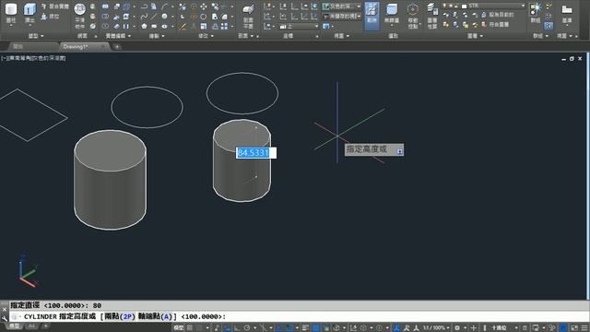The width and height of the screenshot is (590, 332).
Task: Select the Circle draw tool
Action: (x=164, y=17)
